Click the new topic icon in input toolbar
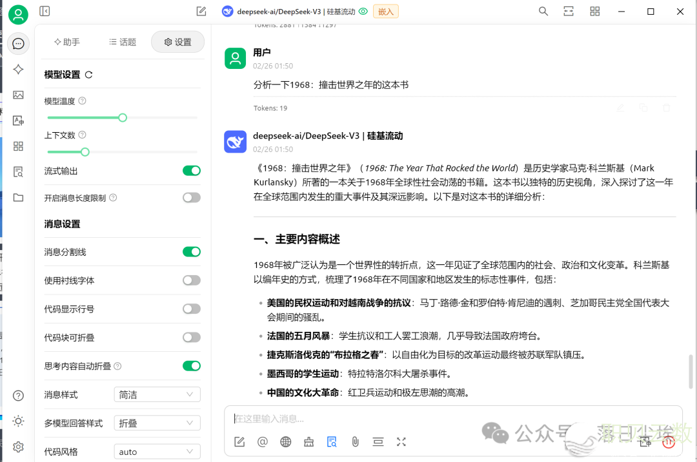Screen dimensions: 697x462 [239, 441]
